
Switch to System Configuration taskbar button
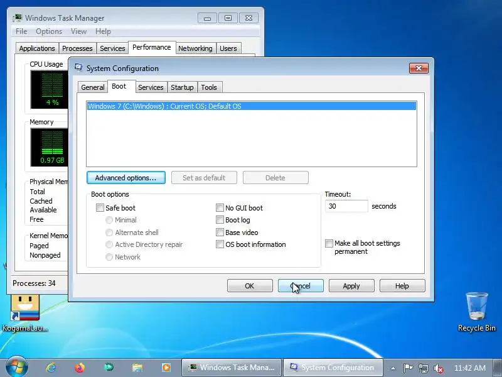(333, 368)
